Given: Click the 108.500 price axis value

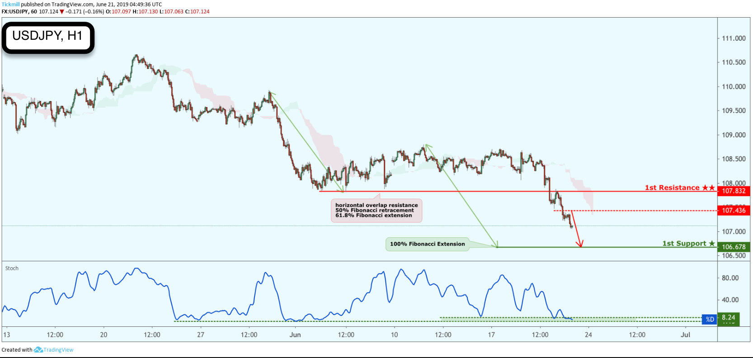Looking at the screenshot, I should (734, 159).
